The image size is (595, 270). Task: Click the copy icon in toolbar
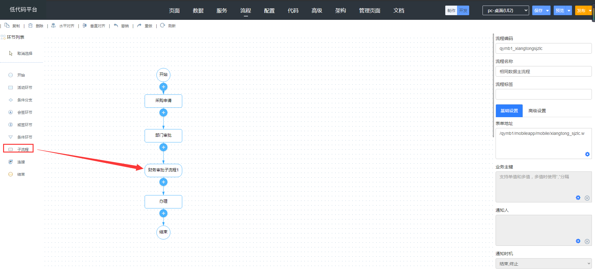tap(7, 25)
